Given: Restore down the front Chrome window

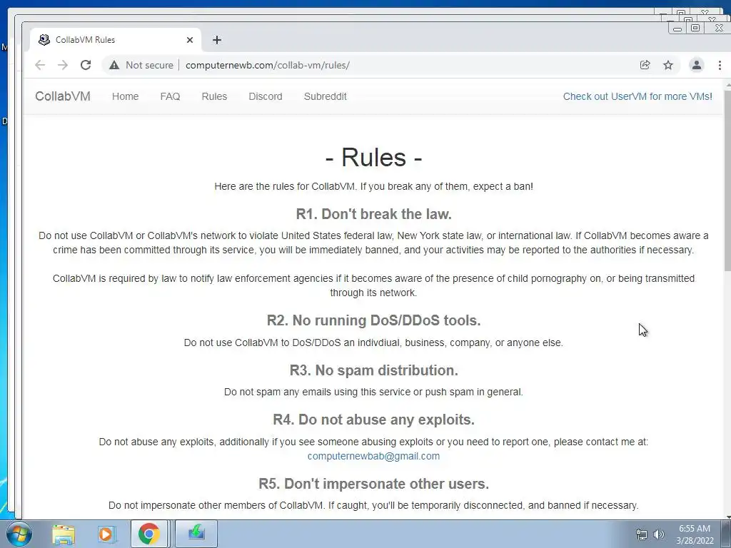Looking at the screenshot, I should [695, 29].
